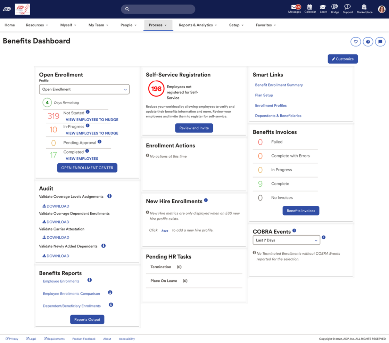The height and width of the screenshot is (343, 389).
Task: Open the help question mark icon
Action: pos(368,41)
